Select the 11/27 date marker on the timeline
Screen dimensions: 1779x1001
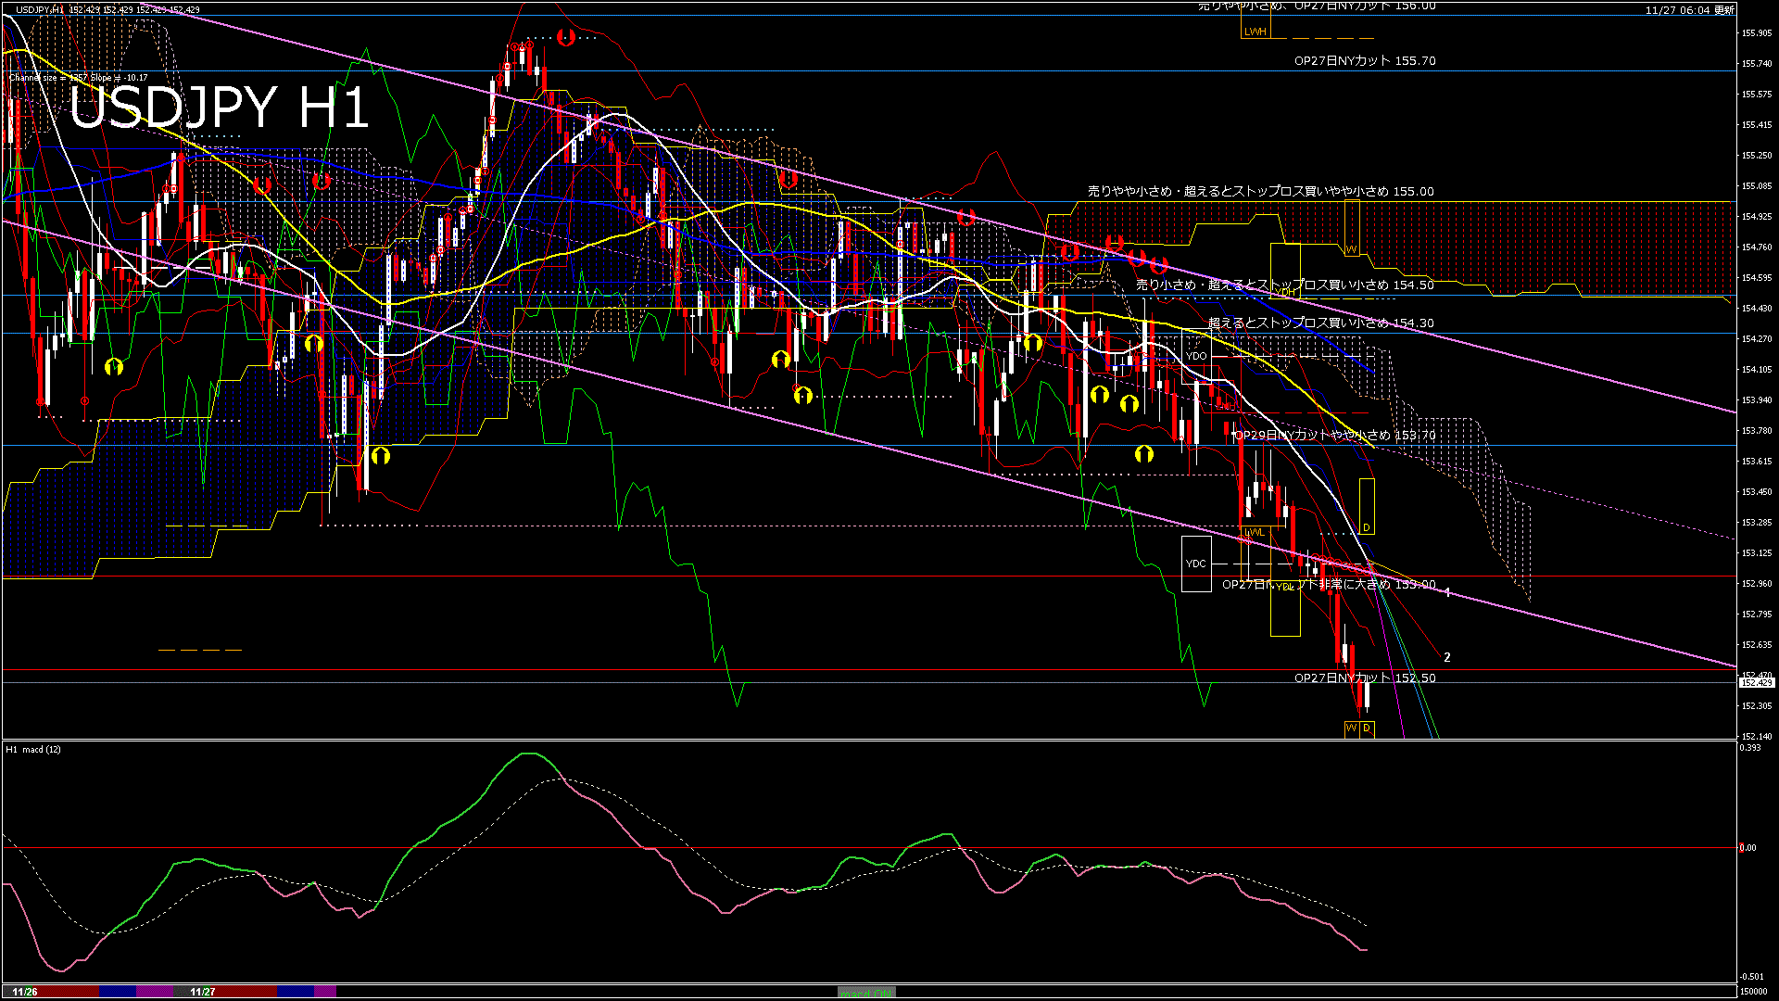pos(202,992)
